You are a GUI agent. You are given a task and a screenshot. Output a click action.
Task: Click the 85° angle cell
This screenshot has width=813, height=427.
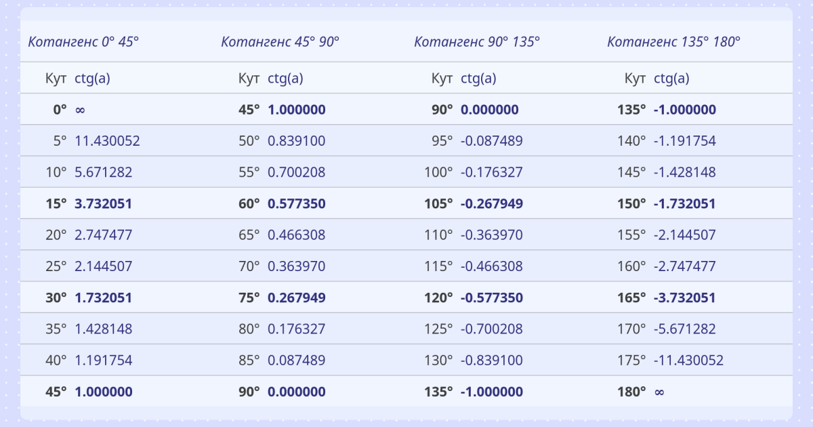tap(249, 360)
